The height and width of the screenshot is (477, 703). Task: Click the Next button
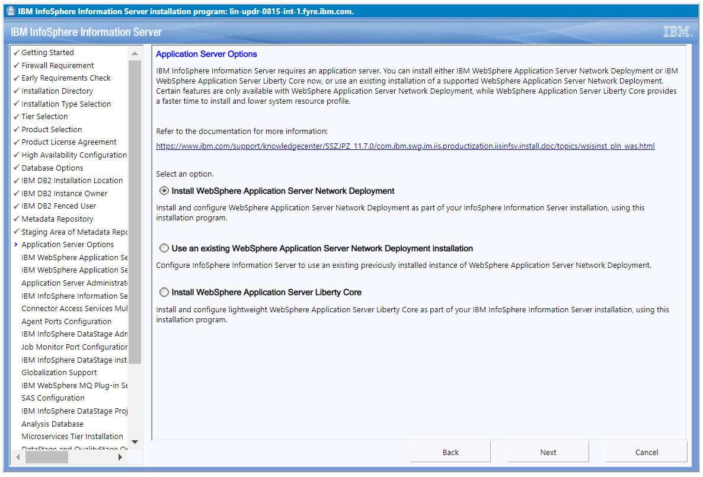pos(547,452)
